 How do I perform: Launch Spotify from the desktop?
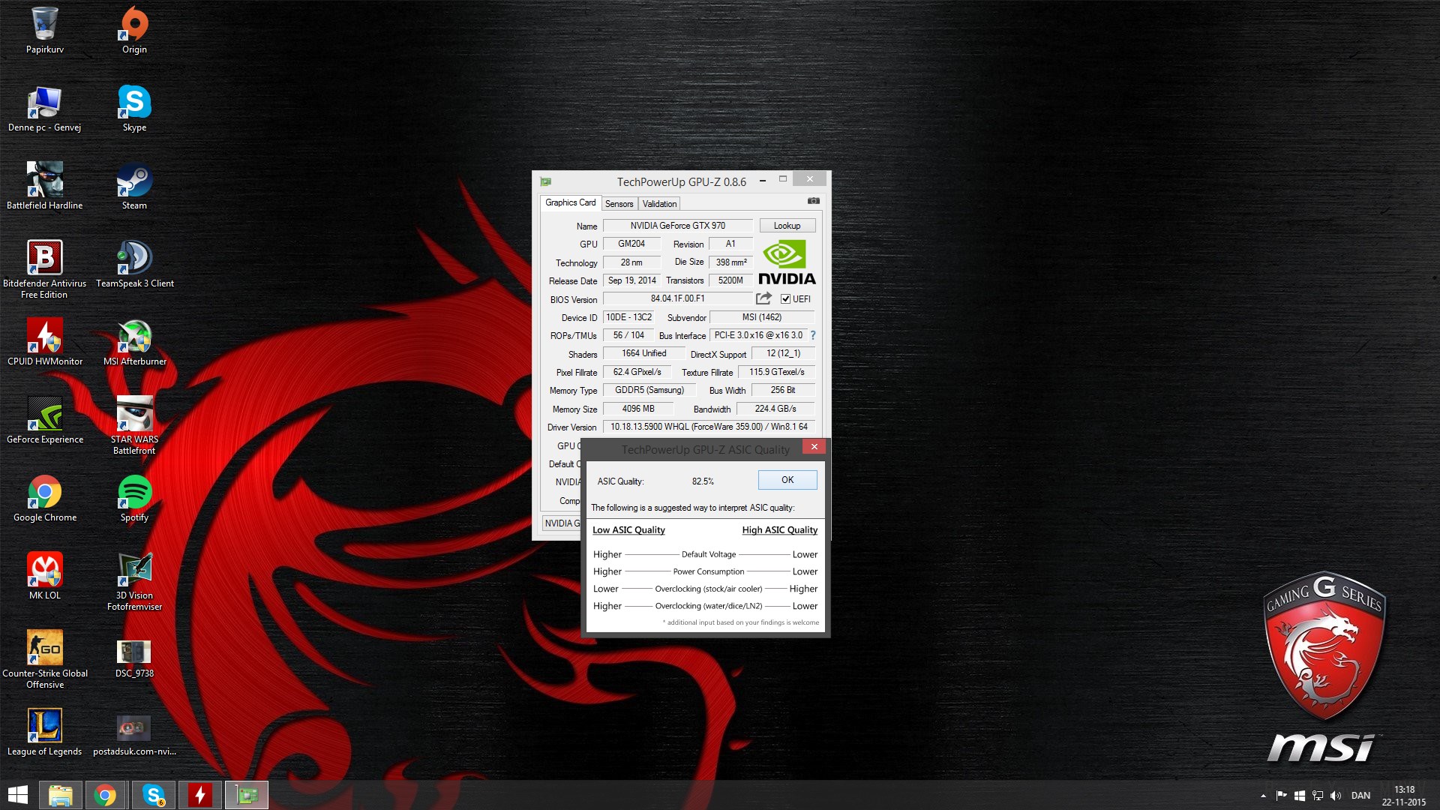click(x=135, y=498)
